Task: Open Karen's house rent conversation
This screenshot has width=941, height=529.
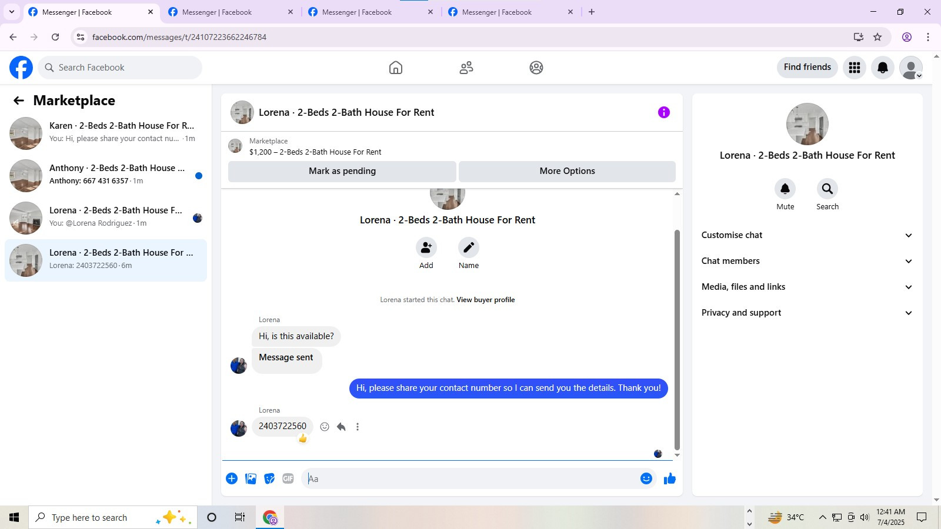Action: [106, 133]
